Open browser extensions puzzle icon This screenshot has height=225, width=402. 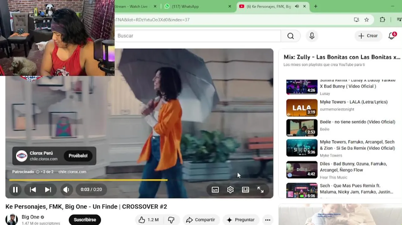click(382, 20)
